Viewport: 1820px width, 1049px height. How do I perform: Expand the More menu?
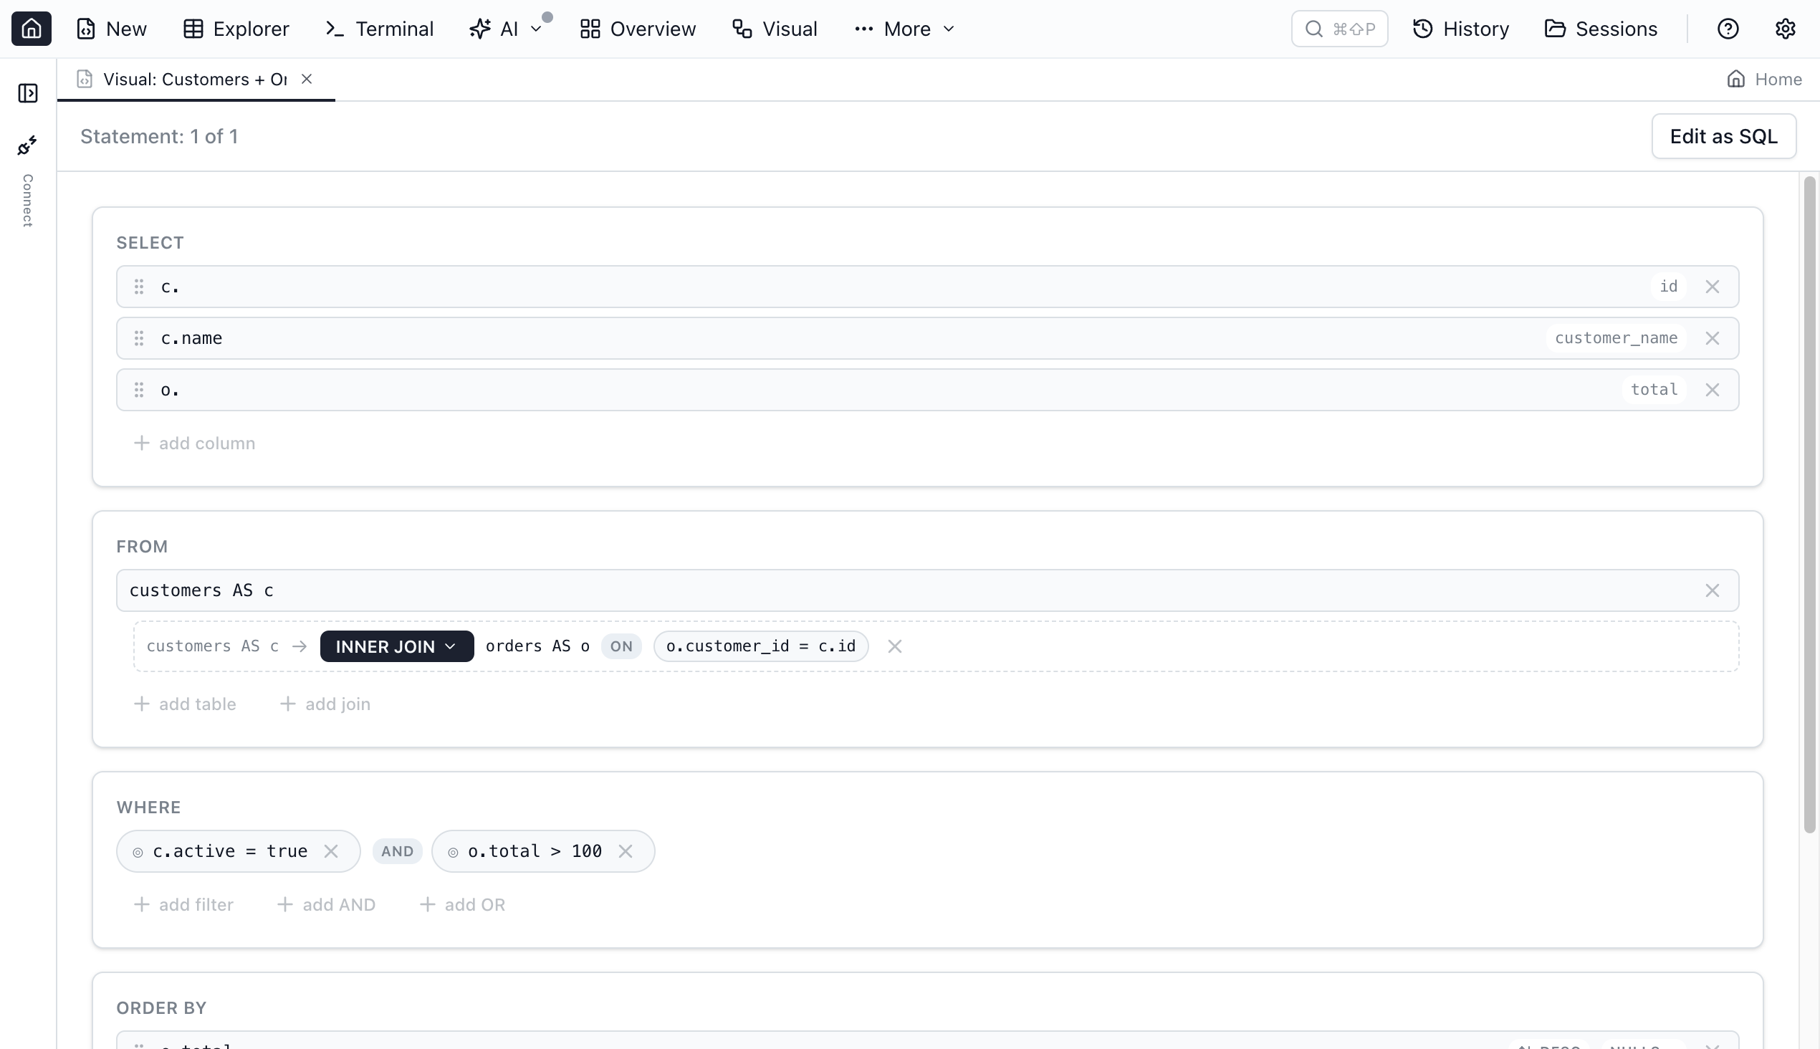(904, 29)
